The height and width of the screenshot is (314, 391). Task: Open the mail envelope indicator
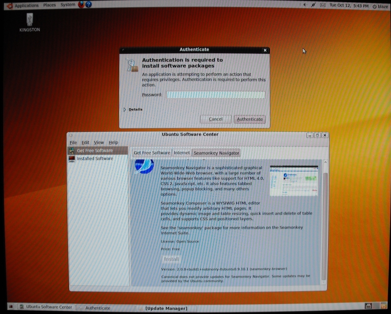[x=323, y=5]
